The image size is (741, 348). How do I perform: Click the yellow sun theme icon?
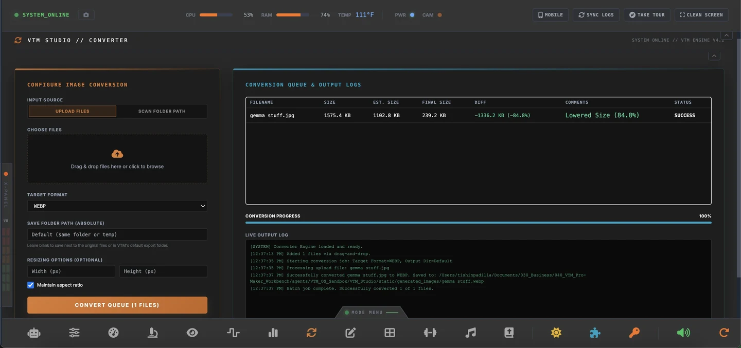click(556, 333)
